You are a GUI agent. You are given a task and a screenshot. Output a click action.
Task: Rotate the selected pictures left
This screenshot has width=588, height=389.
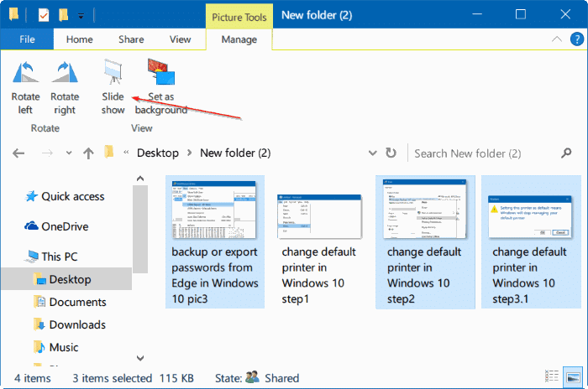click(25, 88)
